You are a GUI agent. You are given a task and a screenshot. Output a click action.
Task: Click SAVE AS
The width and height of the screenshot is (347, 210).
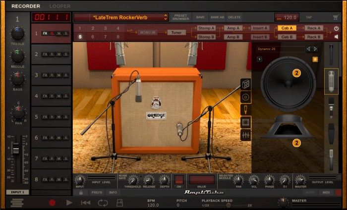(217, 17)
